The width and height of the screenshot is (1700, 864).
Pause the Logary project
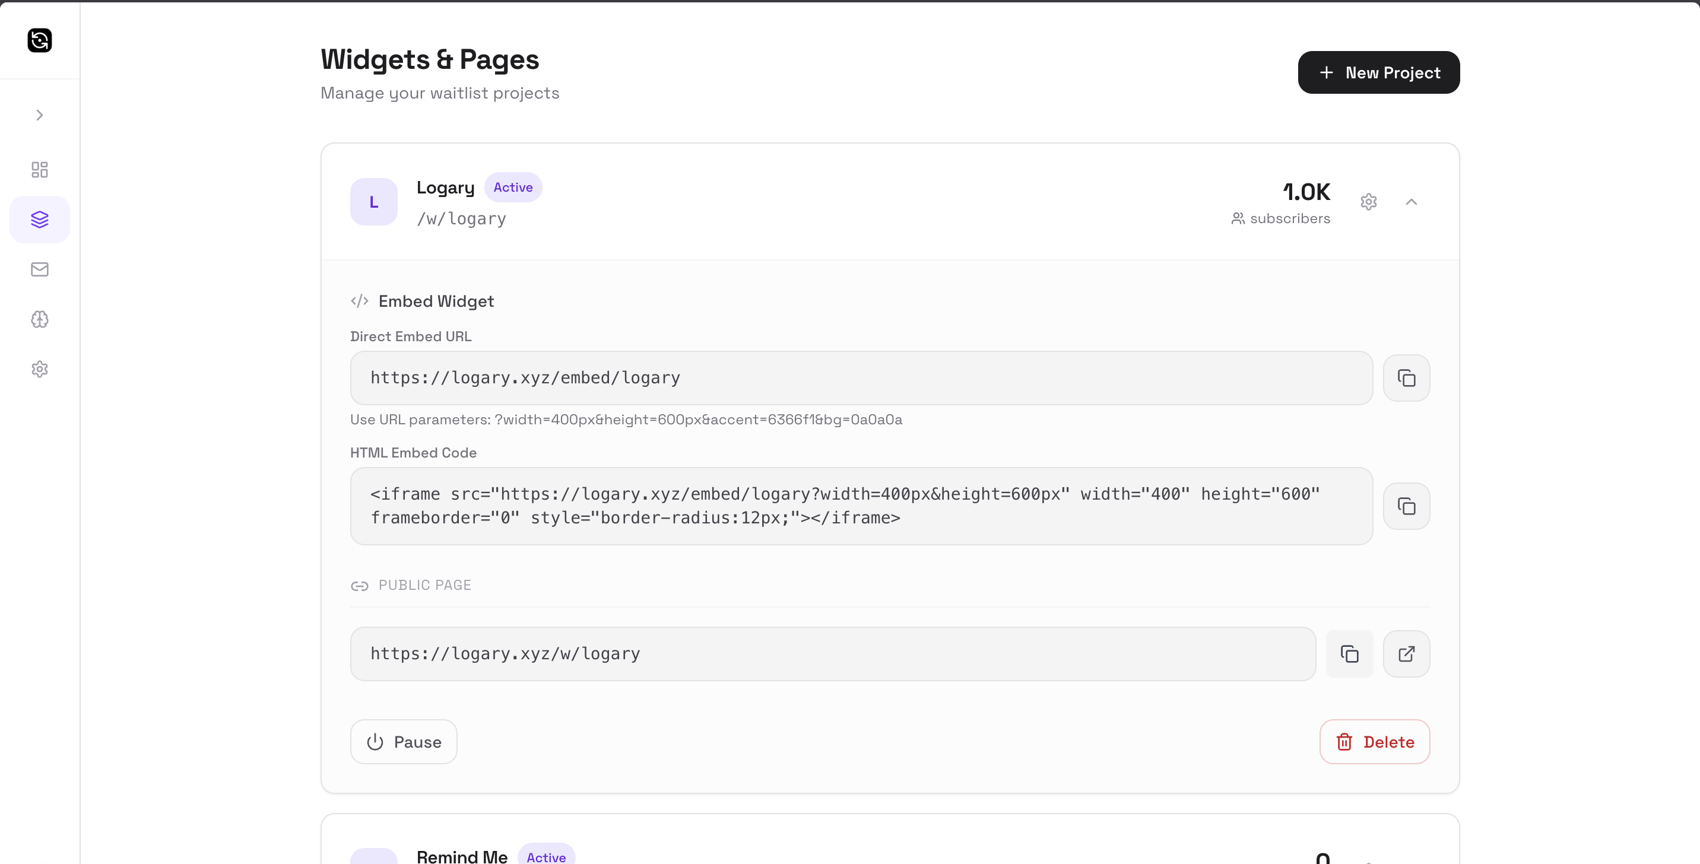pyautogui.click(x=403, y=742)
